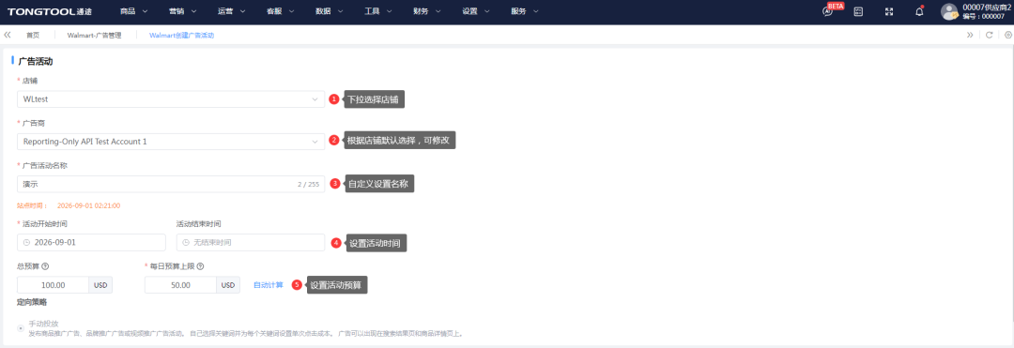Open the AI assistant BETA icon
Image resolution: width=1014 pixels, height=348 pixels.
[828, 11]
